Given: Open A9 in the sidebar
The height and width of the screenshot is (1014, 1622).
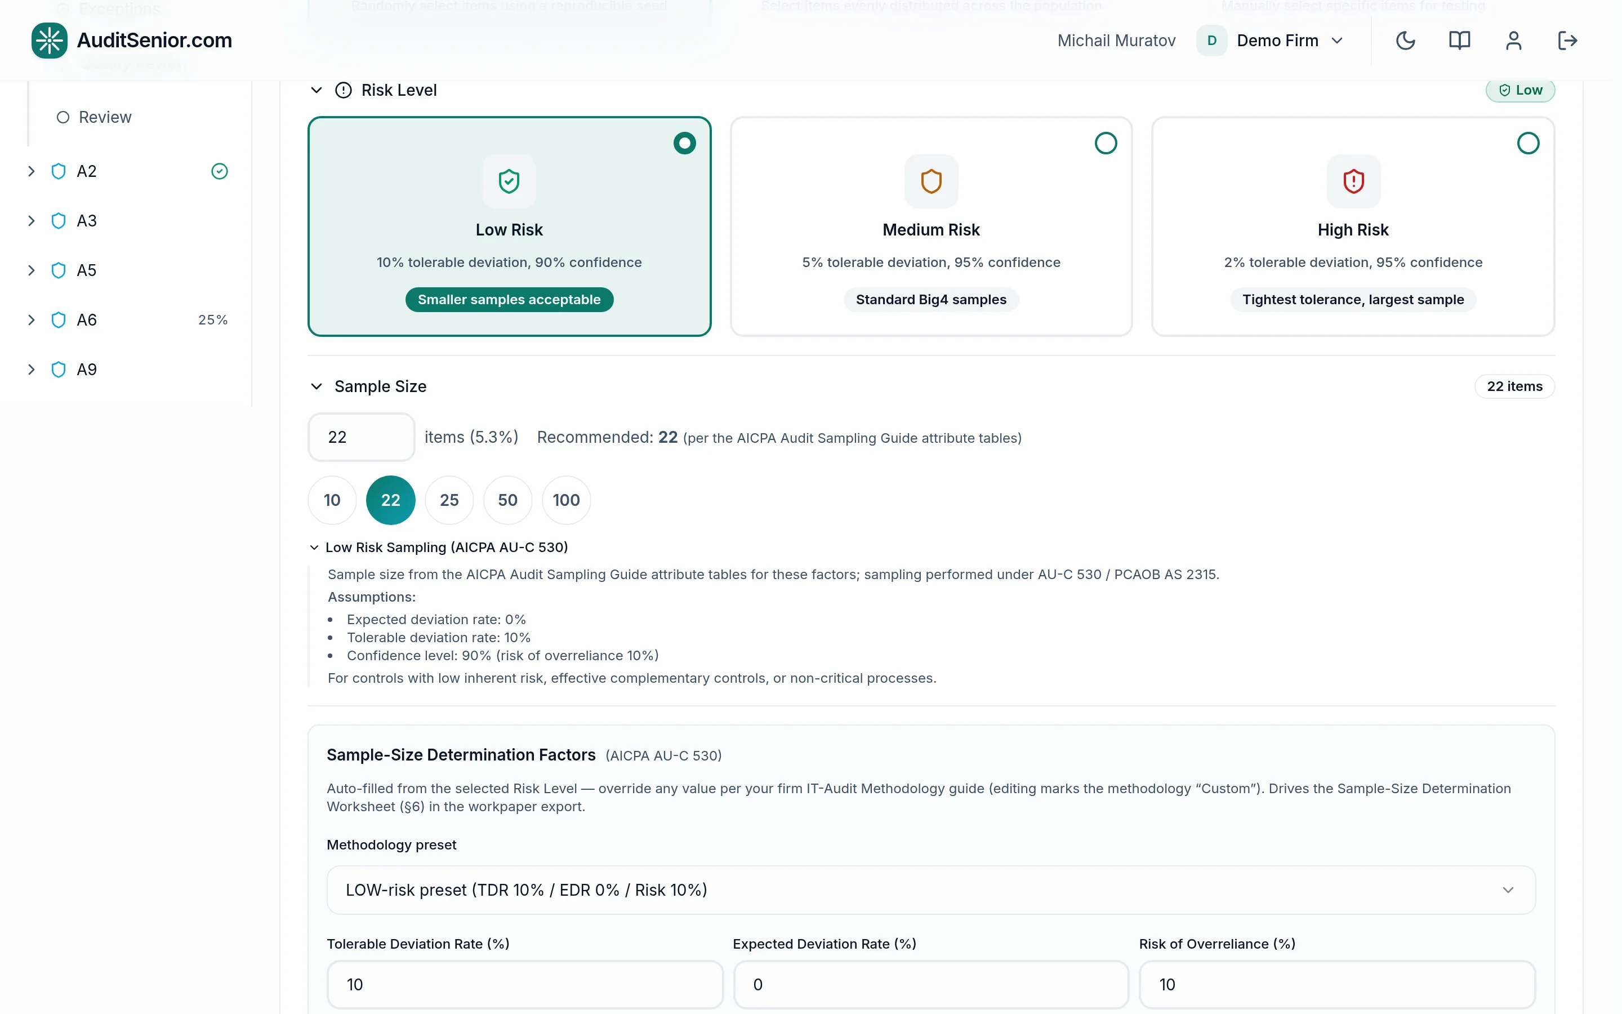Looking at the screenshot, I should [87, 370].
